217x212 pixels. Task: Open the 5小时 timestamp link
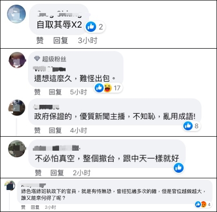(x=78, y=92)
